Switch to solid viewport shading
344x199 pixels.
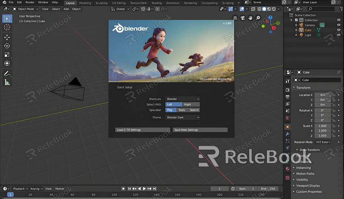264,9
